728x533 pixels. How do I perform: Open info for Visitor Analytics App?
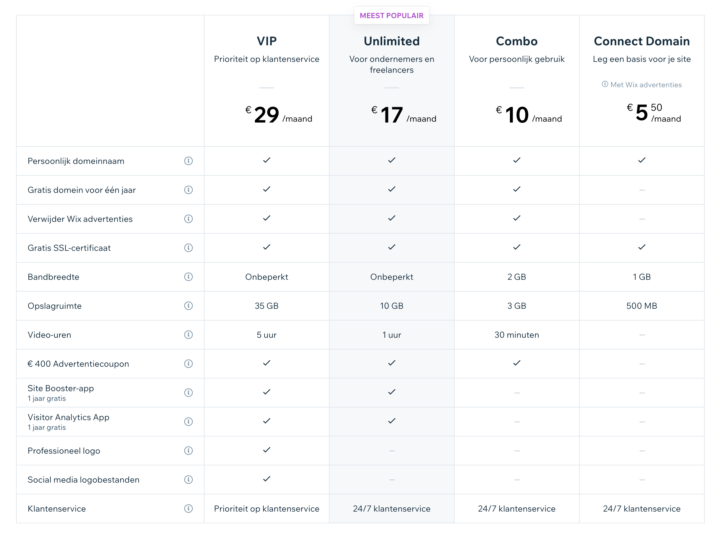coord(188,422)
